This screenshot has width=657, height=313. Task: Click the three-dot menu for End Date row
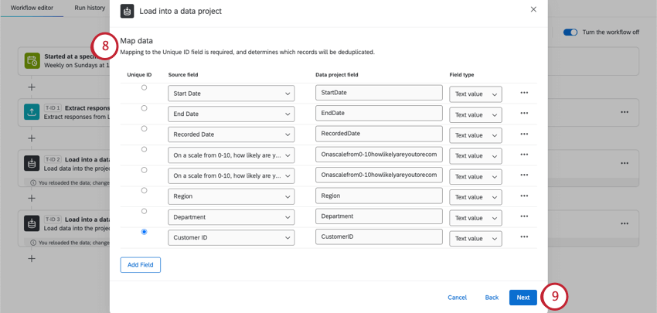524,114
